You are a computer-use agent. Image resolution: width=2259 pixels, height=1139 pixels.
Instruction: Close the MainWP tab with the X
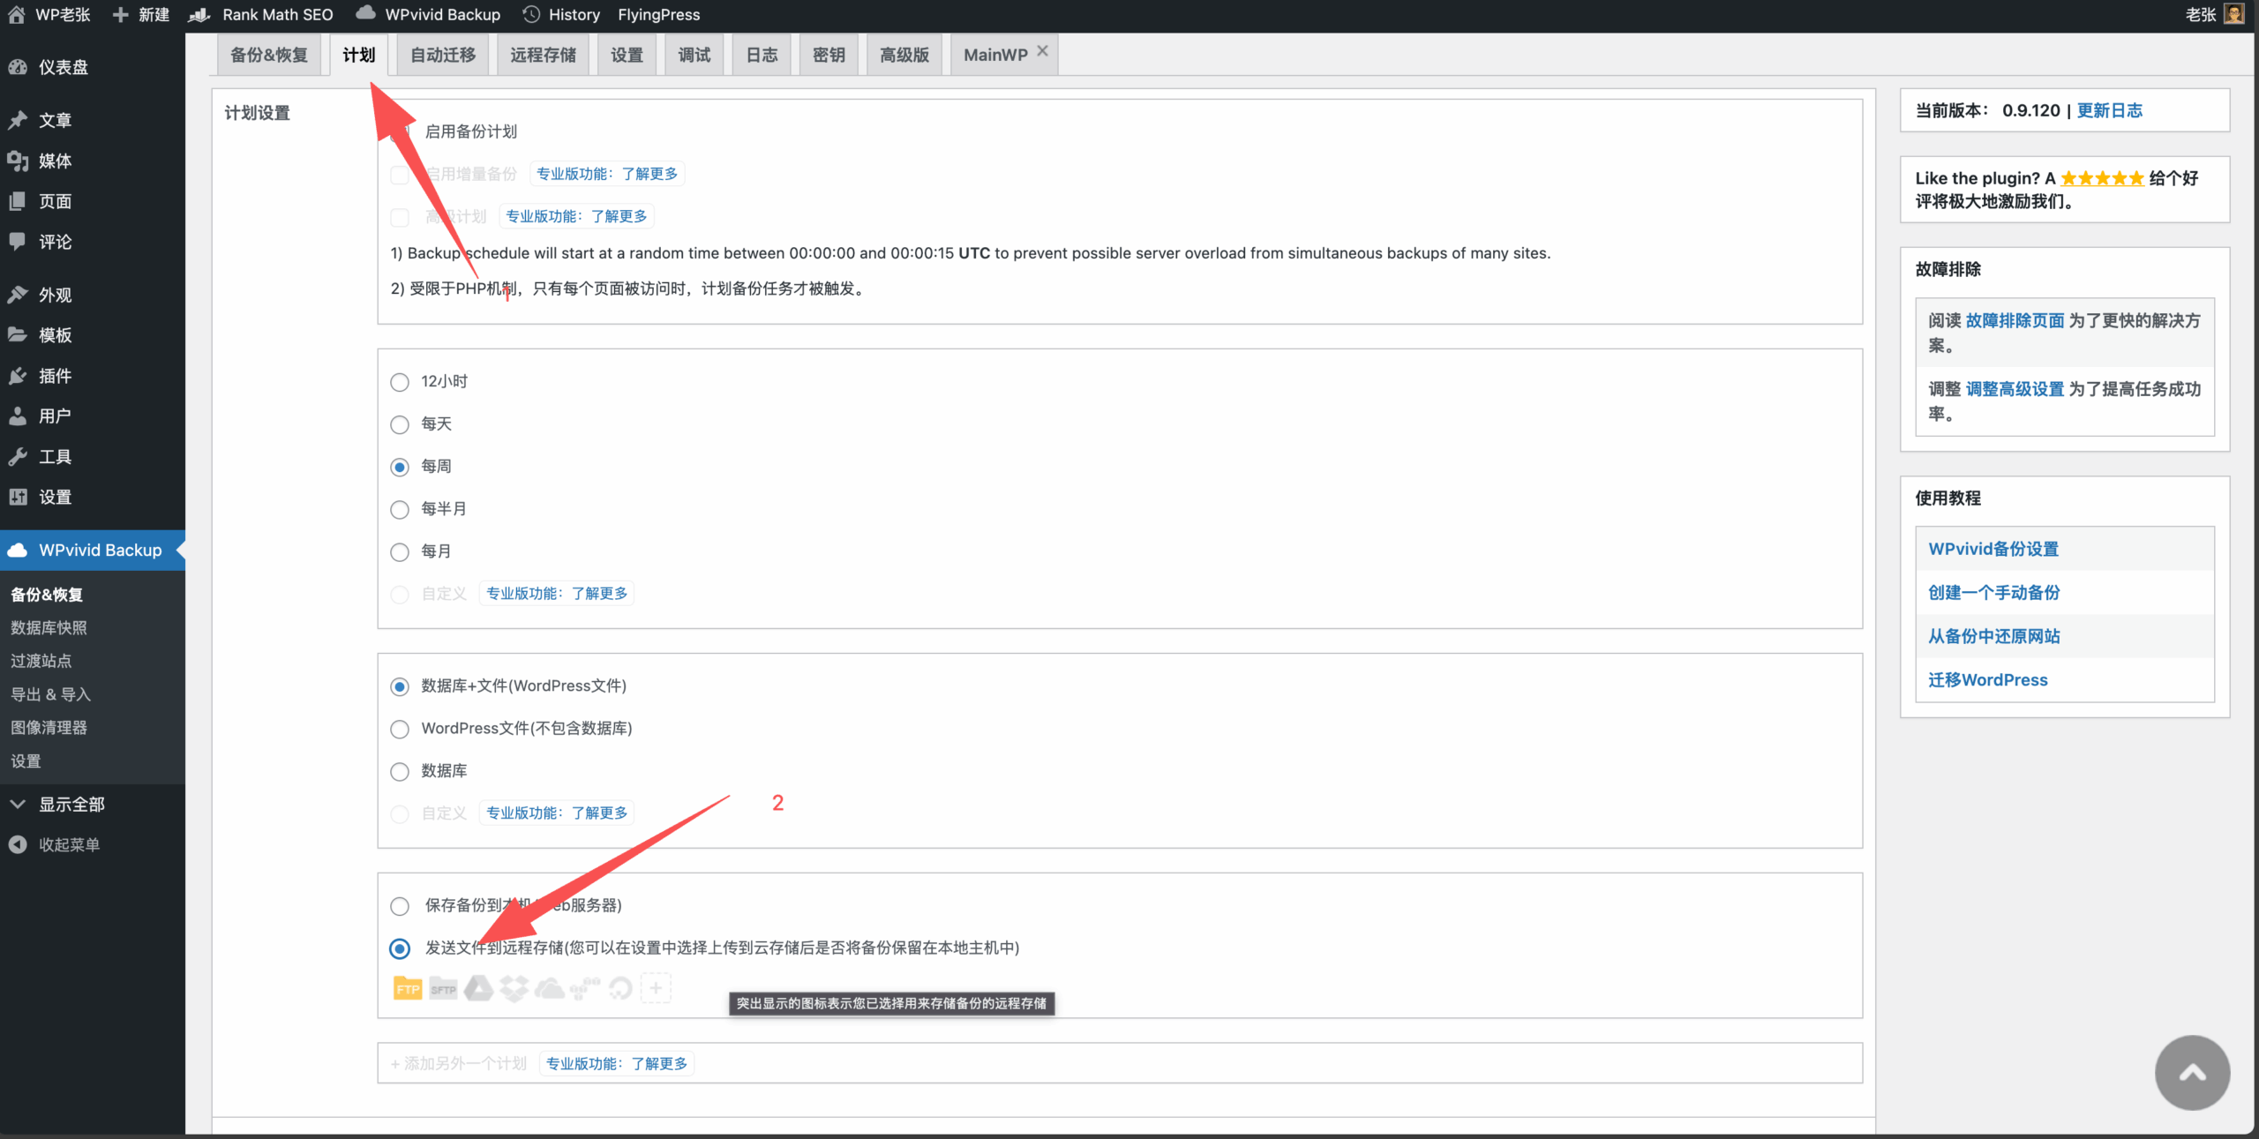click(1042, 51)
